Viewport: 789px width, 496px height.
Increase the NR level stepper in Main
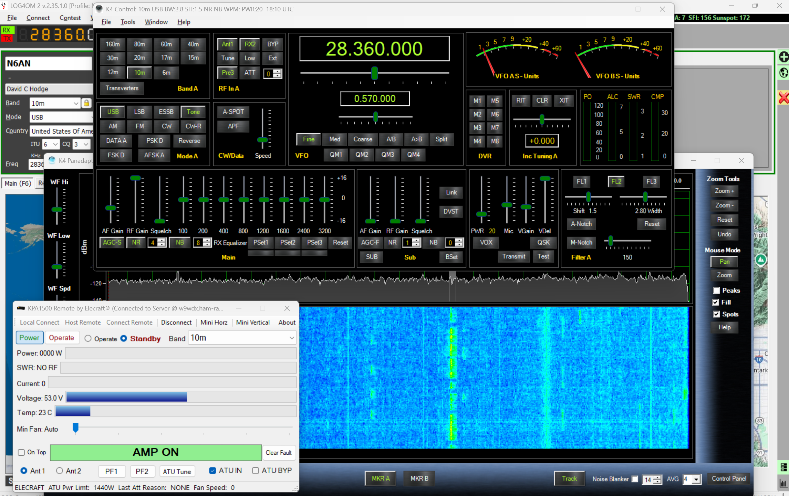[161, 240]
